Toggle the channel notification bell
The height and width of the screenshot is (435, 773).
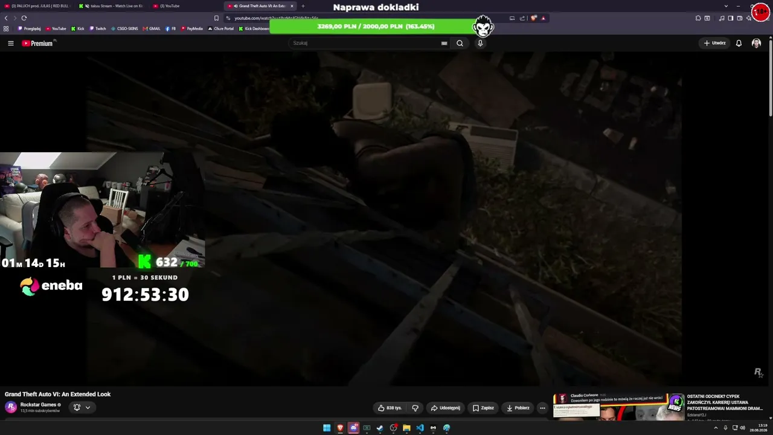pyautogui.click(x=77, y=407)
